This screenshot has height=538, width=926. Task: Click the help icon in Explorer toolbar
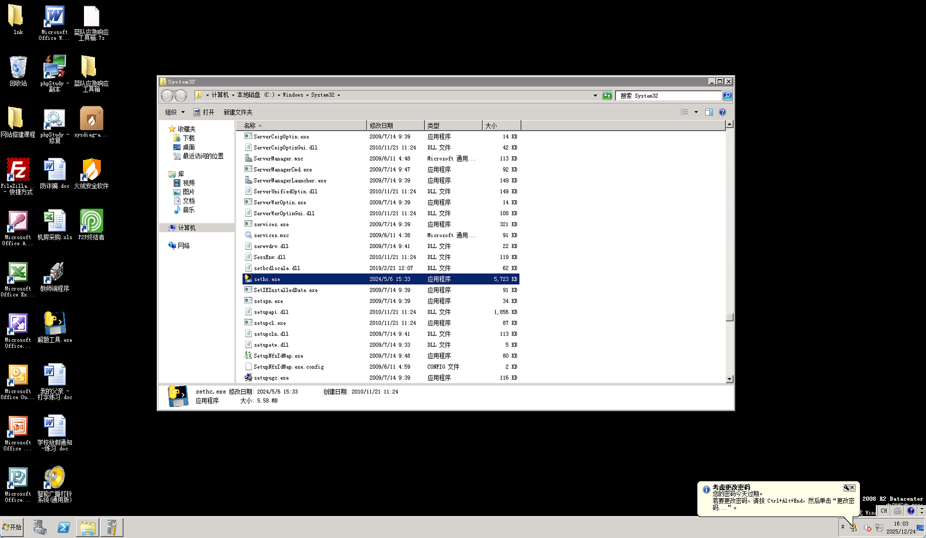(x=722, y=112)
